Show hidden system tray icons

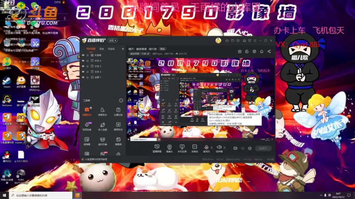tap(321, 195)
